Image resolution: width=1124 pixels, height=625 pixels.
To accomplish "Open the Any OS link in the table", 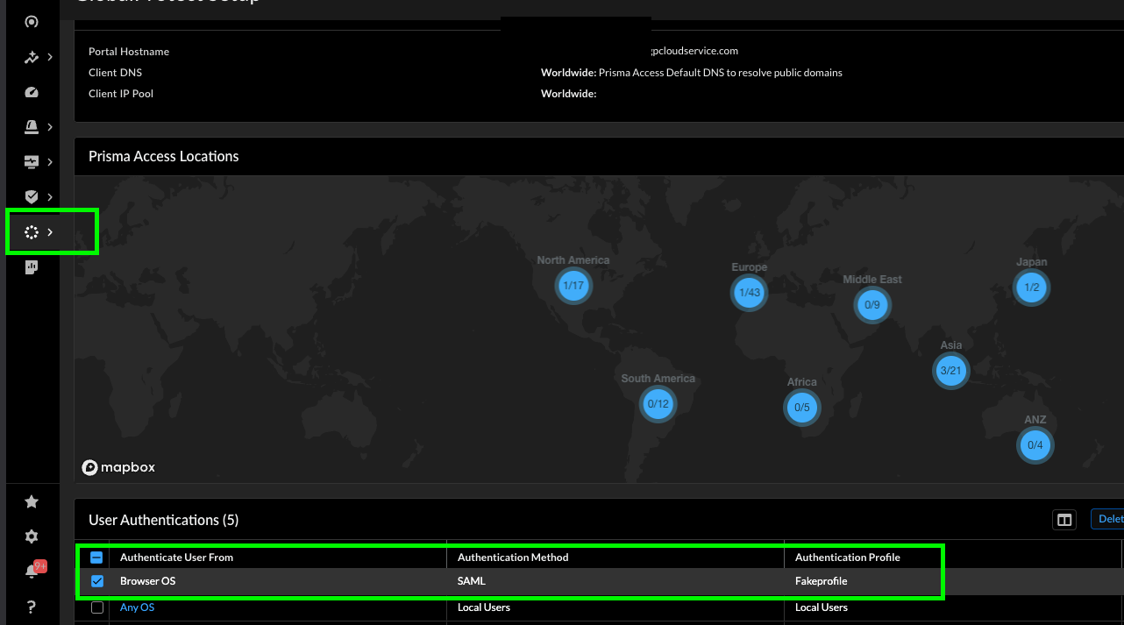I will pyautogui.click(x=137, y=607).
